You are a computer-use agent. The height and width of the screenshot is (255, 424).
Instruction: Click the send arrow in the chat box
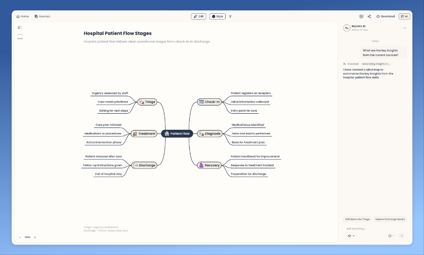(401, 236)
